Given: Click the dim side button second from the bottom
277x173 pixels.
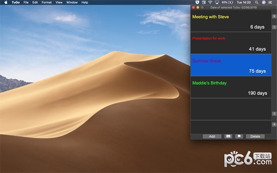Looking at the screenshot, I should [274, 113].
